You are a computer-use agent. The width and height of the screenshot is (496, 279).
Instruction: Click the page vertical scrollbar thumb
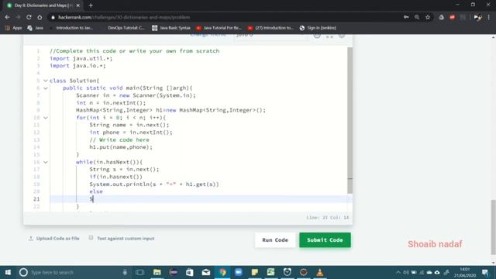(x=493, y=226)
